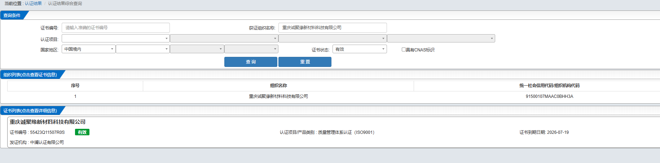Open the second 认证项目 dropdown
This screenshot has width=660, height=163.
224,39
